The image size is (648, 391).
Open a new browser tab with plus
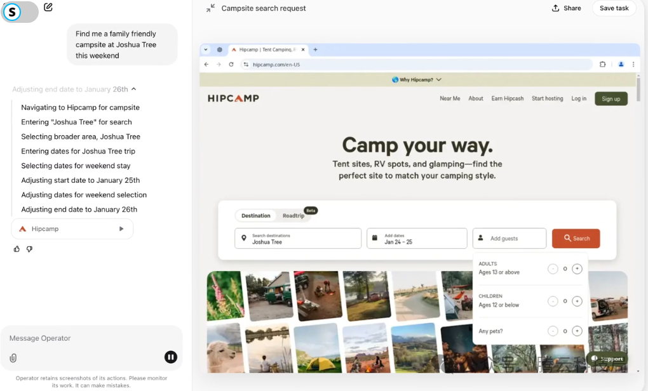(x=315, y=50)
